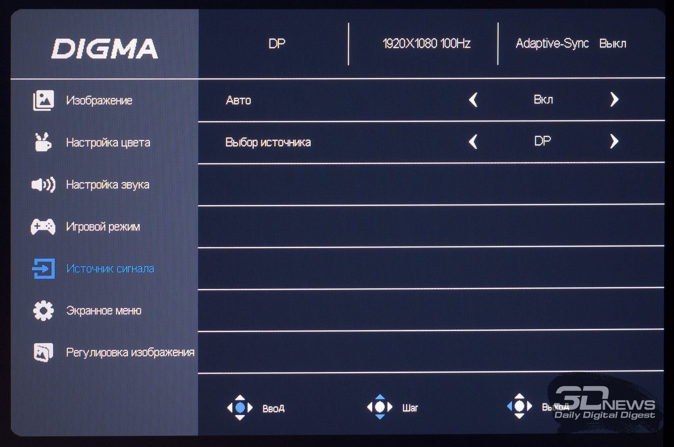Click the speaker icon for sound settings
The height and width of the screenshot is (447, 674).
coord(43,184)
